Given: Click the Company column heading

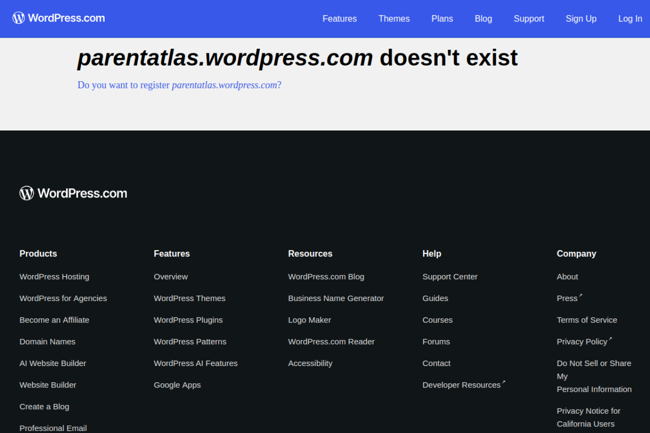Looking at the screenshot, I should pyautogui.click(x=576, y=254).
